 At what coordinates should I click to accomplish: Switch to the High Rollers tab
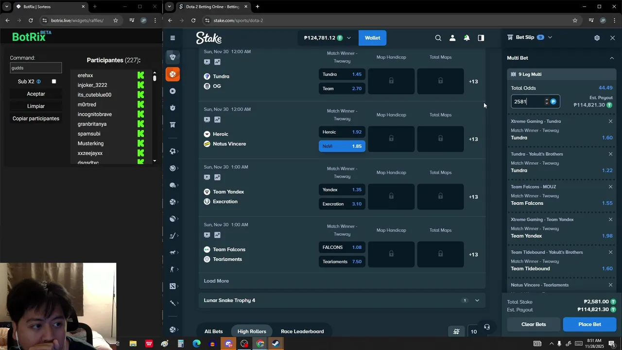(x=252, y=332)
